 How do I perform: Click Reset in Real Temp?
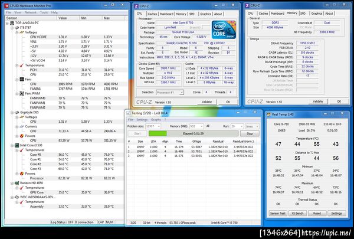point(317,213)
